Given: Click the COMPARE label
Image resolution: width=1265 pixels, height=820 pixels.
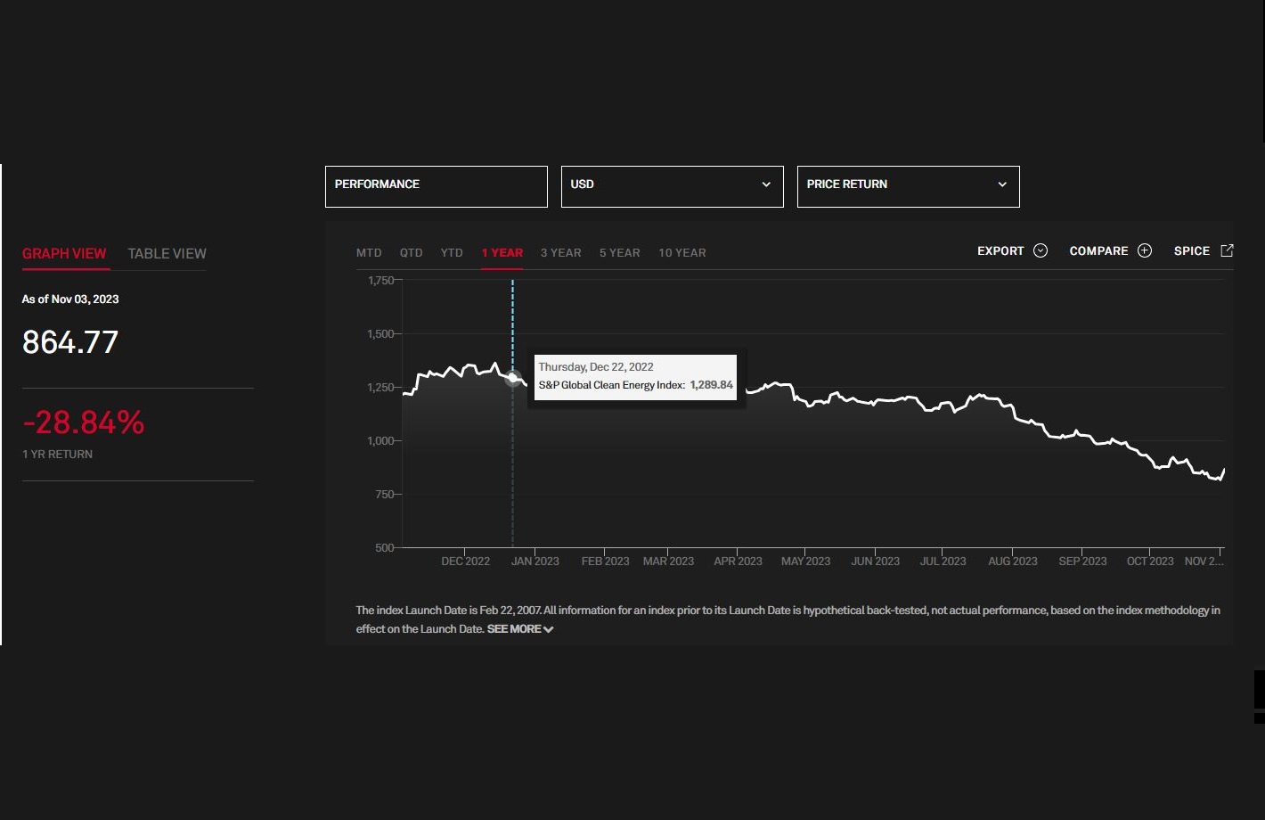Looking at the screenshot, I should [1098, 251].
